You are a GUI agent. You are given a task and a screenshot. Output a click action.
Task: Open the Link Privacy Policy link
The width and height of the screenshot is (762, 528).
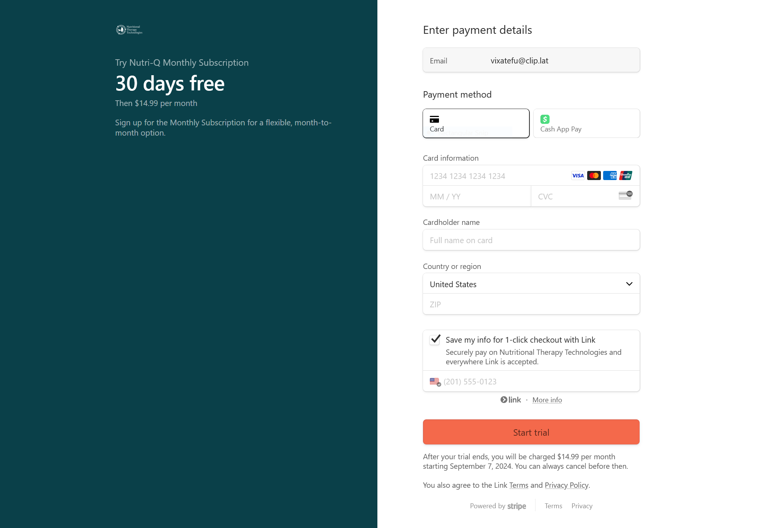tap(566, 485)
